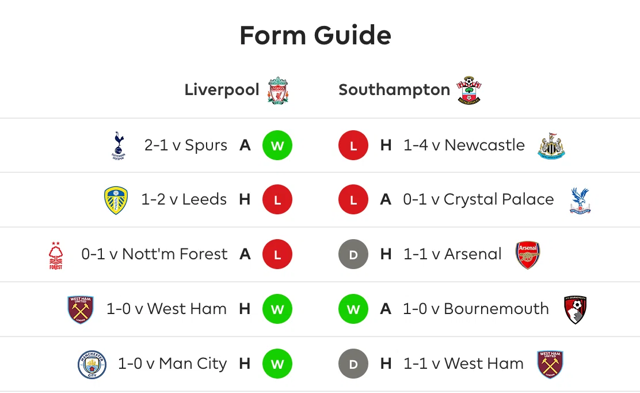
Task: Click the green W badge for Spurs match
Action: point(277,145)
